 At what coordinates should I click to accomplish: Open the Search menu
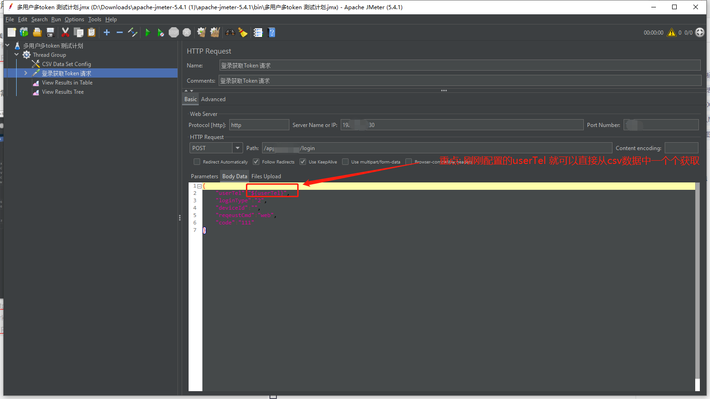click(x=39, y=19)
